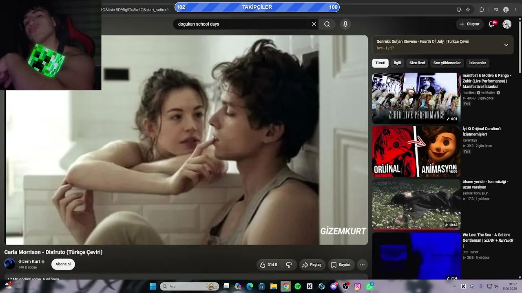
Task: Open WhatsApp from the taskbar
Action: tap(369, 286)
